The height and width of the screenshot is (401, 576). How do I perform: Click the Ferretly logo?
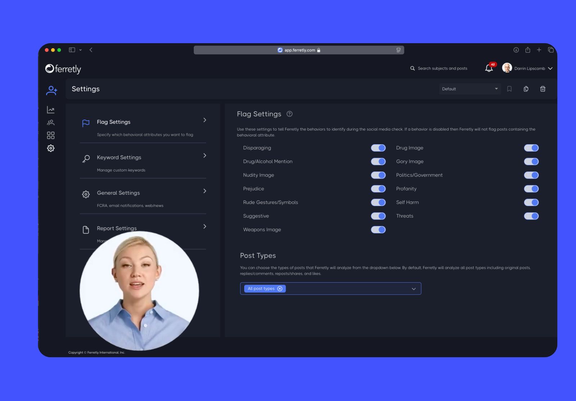(63, 68)
